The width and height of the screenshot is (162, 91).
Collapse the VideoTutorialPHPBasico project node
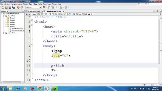point(2,14)
